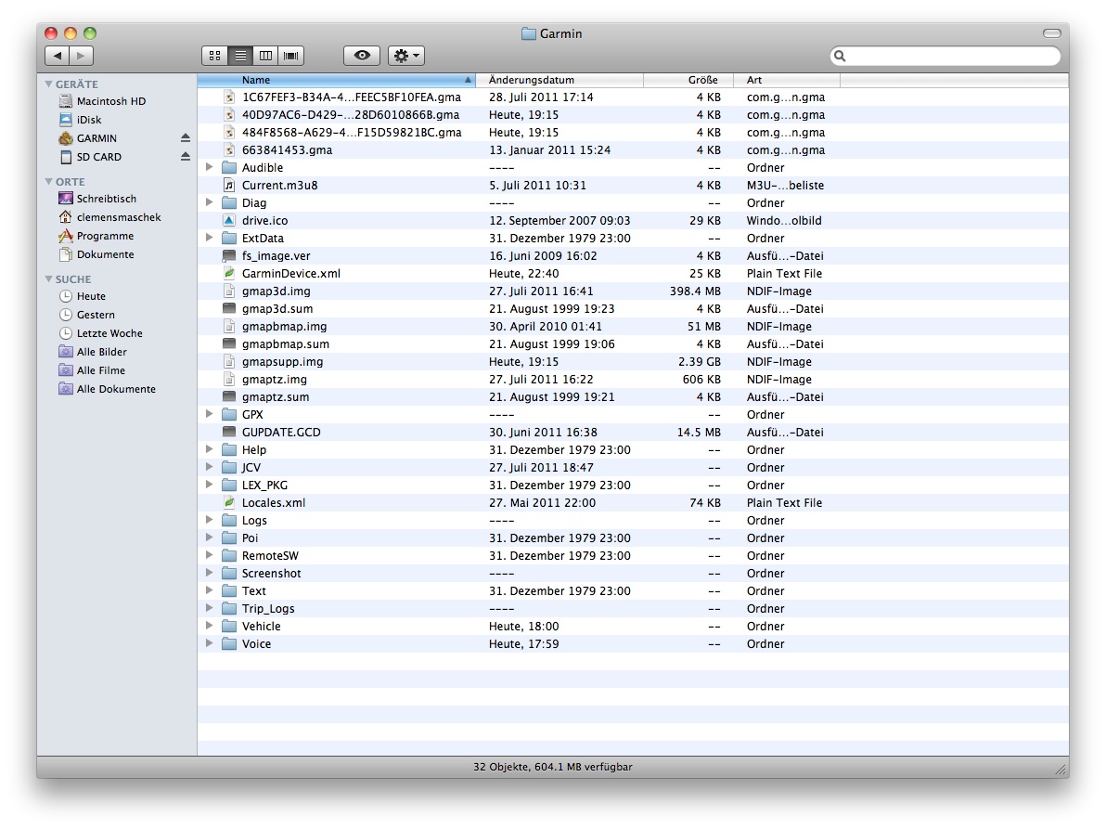
Task: Select the gmapbmap.img file name
Action: pos(284,327)
